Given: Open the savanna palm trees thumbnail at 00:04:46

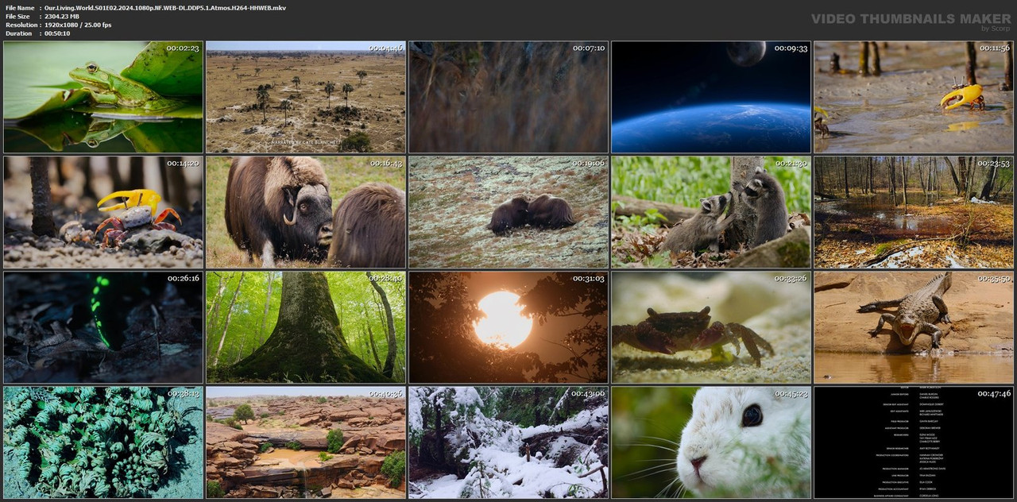Looking at the screenshot, I should 306,97.
